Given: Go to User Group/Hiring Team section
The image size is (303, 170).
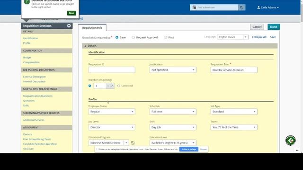Looking at the screenshot, I should (37, 139).
